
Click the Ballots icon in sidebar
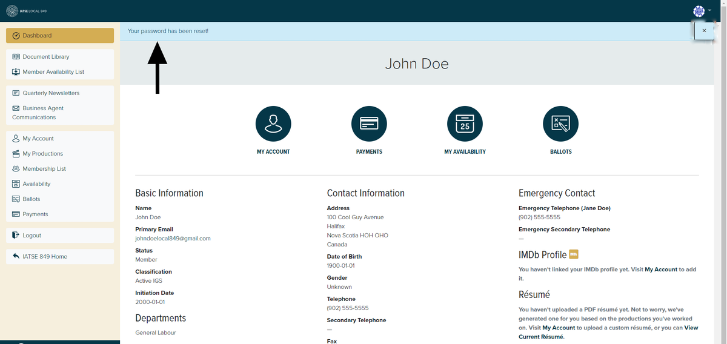pos(16,199)
